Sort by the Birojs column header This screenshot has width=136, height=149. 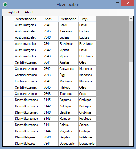point(87,19)
